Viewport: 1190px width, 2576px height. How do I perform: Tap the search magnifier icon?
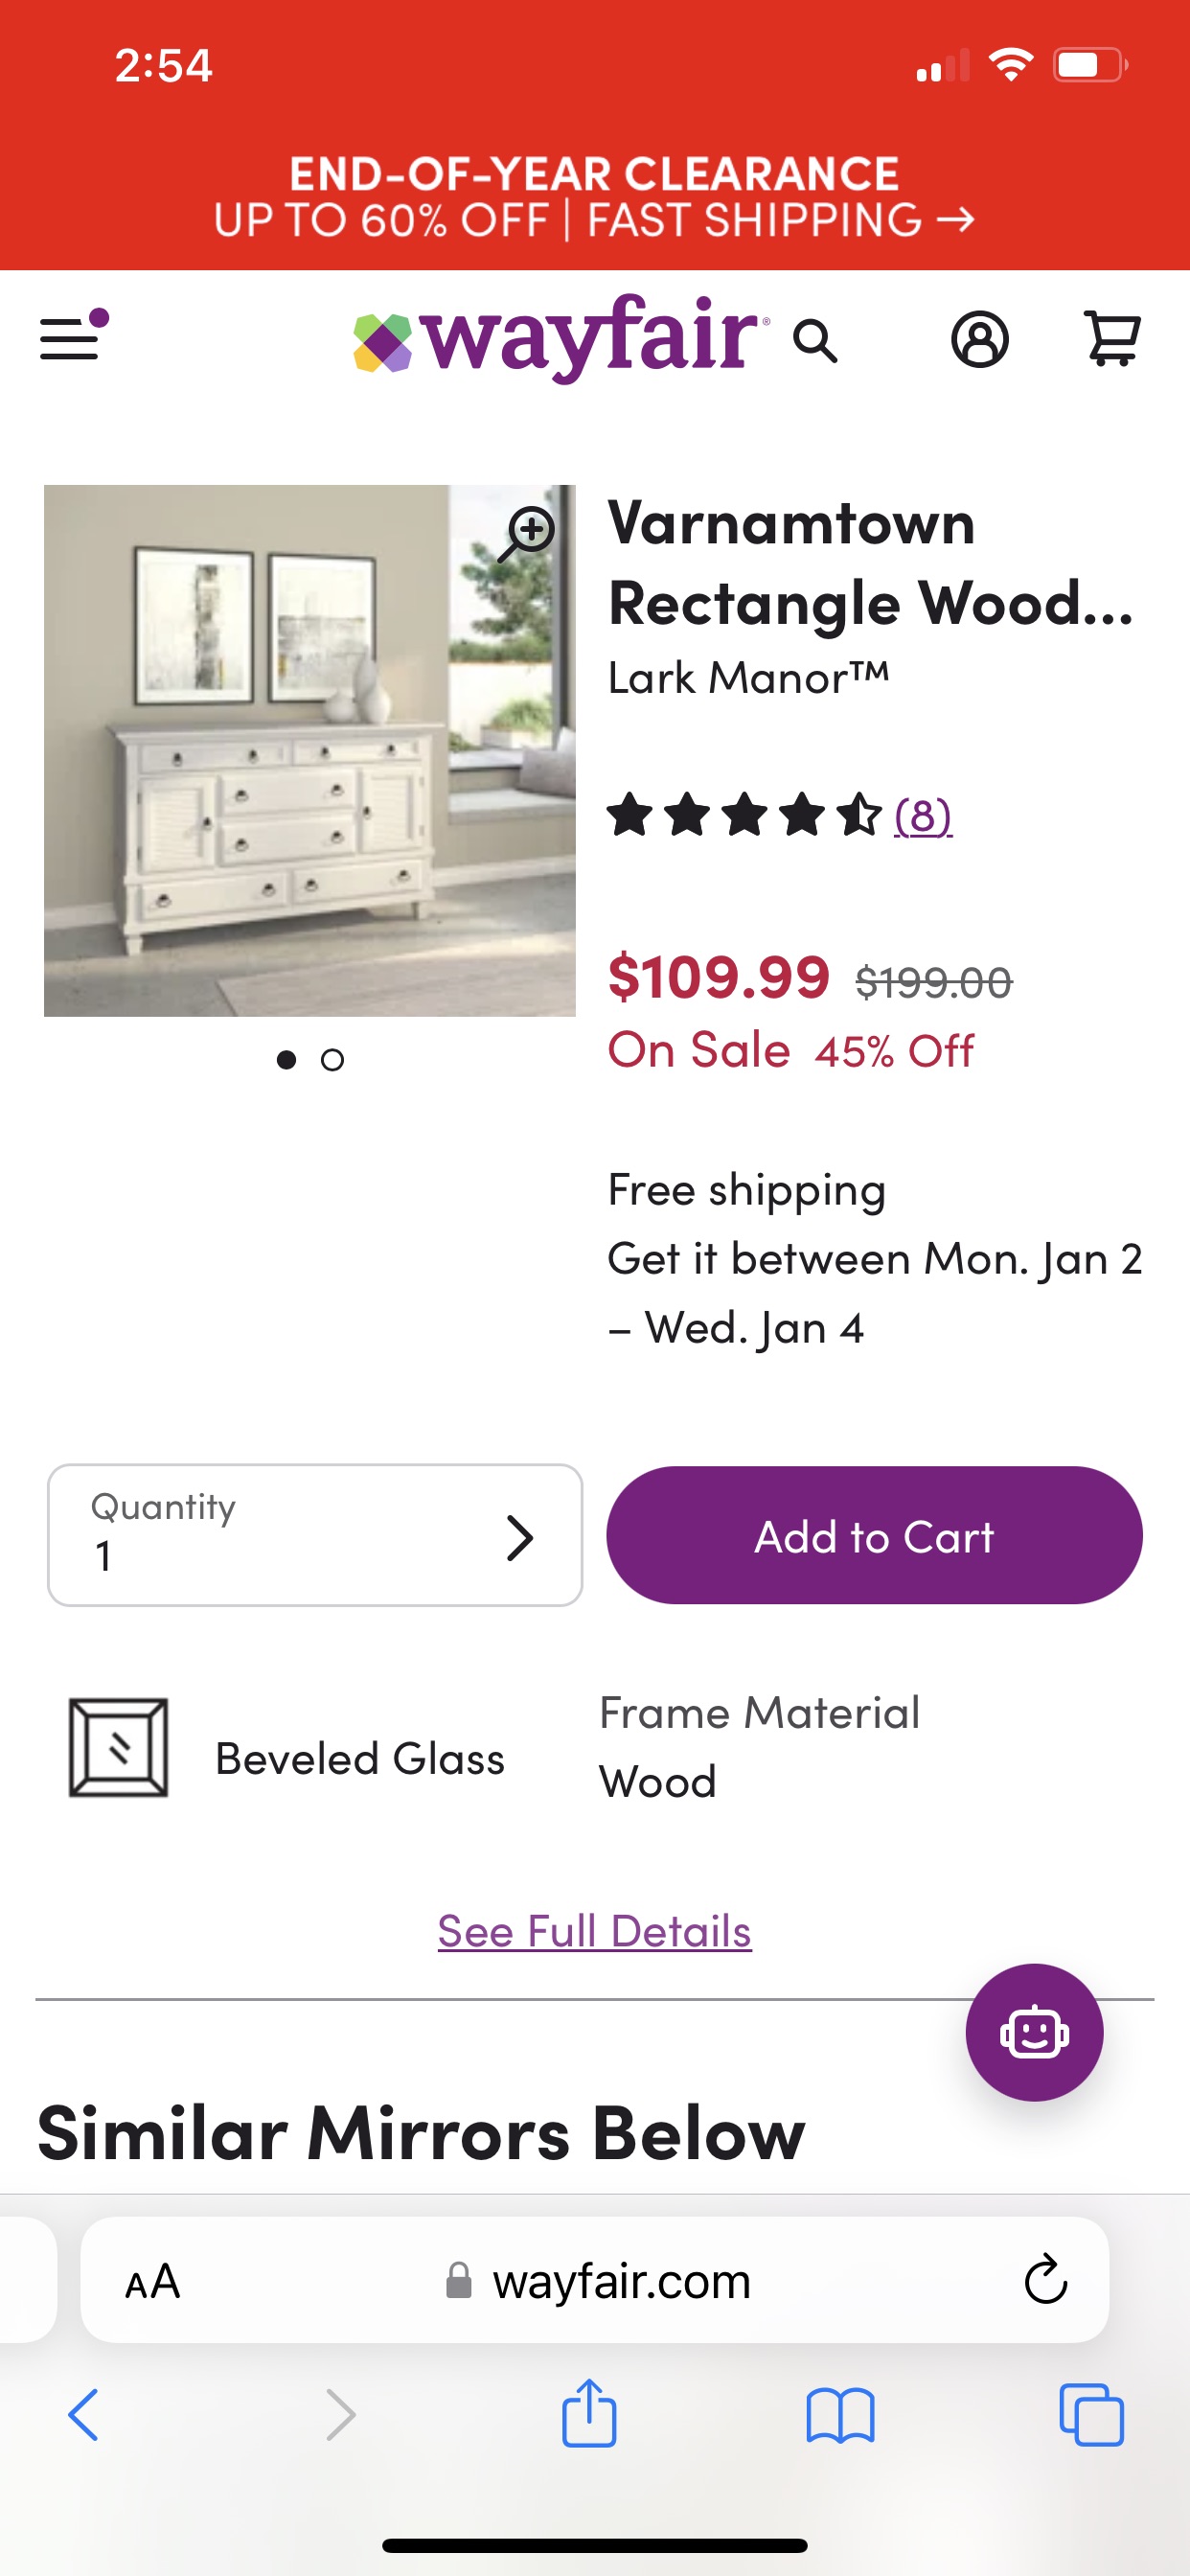(x=815, y=341)
